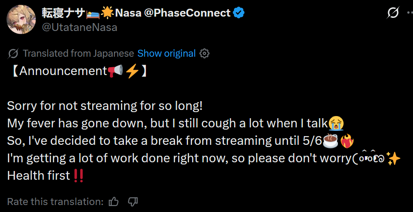Image resolution: width=413 pixels, height=212 pixels.
Task: Click the Grok icon beside "Translated from Japanese"
Action: 13,54
